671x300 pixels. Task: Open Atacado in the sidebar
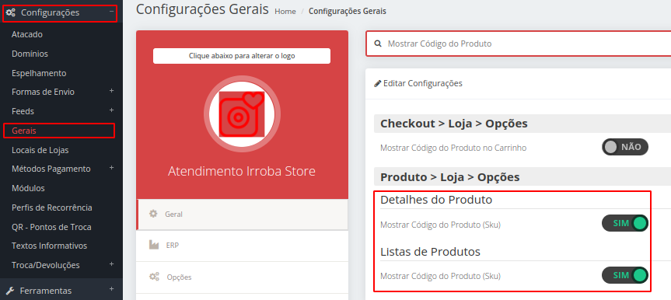pyautogui.click(x=27, y=34)
